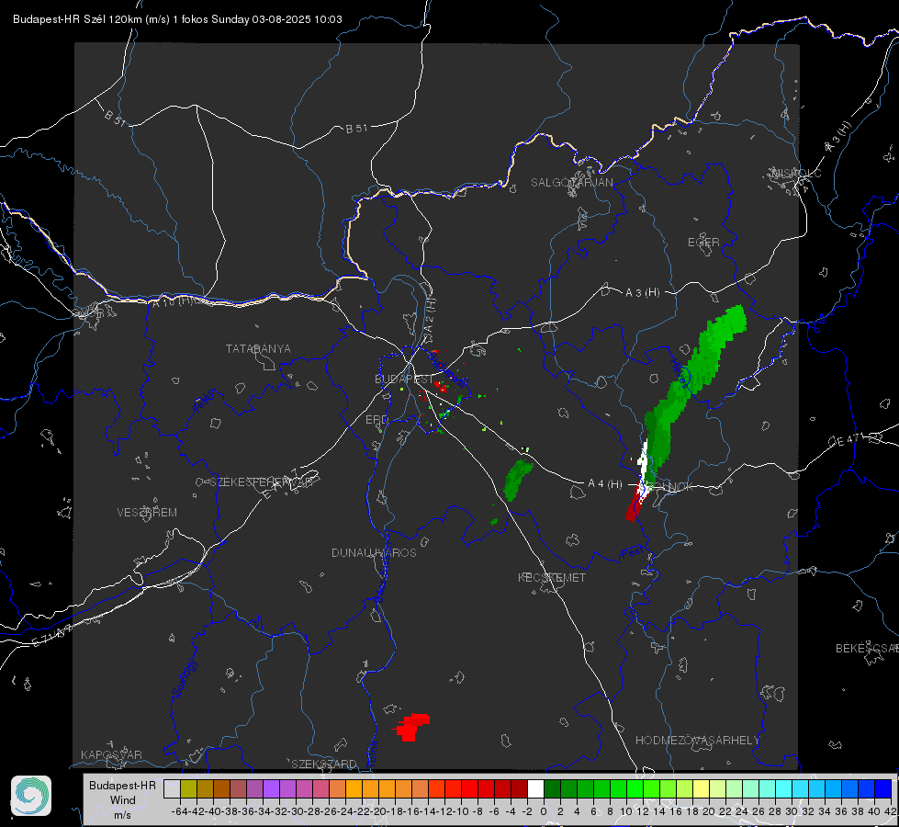Click the olive swatch above the -64 label
The image size is (899, 827).
188,788
